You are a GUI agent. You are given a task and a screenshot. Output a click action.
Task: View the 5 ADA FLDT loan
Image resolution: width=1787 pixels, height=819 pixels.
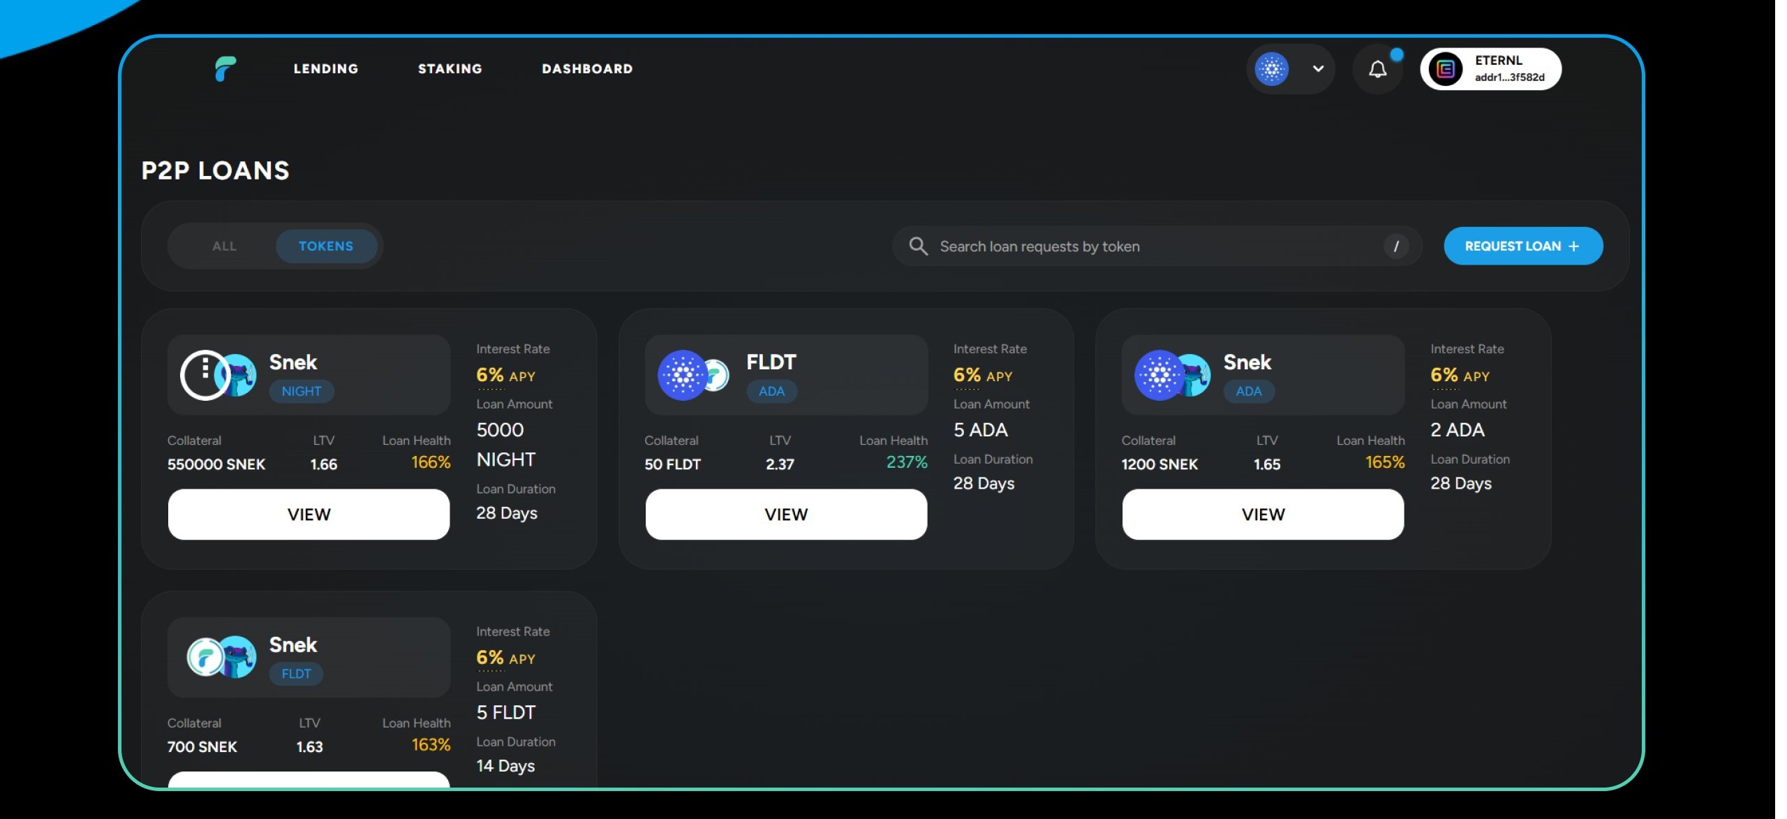(785, 514)
